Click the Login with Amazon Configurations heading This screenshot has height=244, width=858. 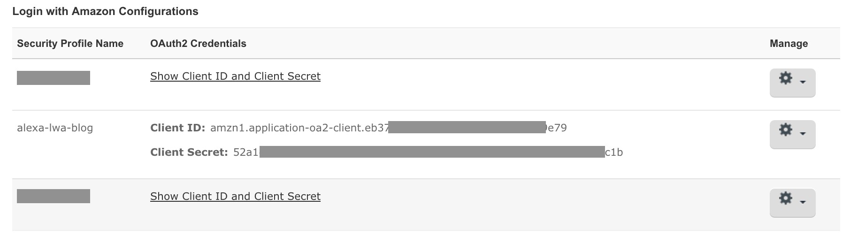[x=105, y=11]
